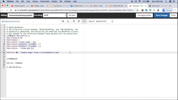The width and height of the screenshot is (178, 100).
Task: Open Chrome People menu
Action: tap(54, 1)
